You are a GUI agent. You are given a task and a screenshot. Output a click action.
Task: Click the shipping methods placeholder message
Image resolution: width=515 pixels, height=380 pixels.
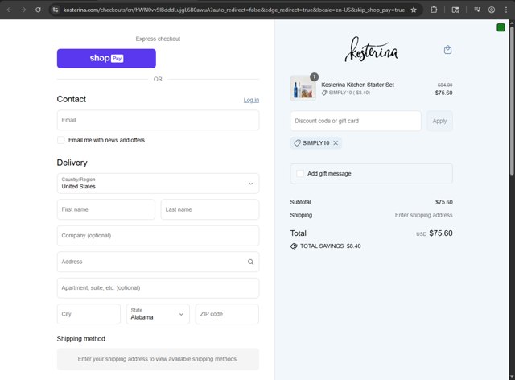[x=158, y=359]
